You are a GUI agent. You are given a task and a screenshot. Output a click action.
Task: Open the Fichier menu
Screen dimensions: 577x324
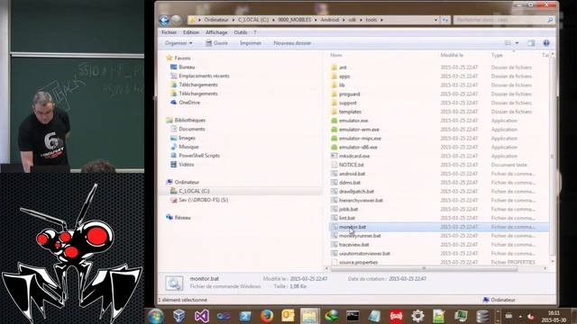[x=169, y=32]
